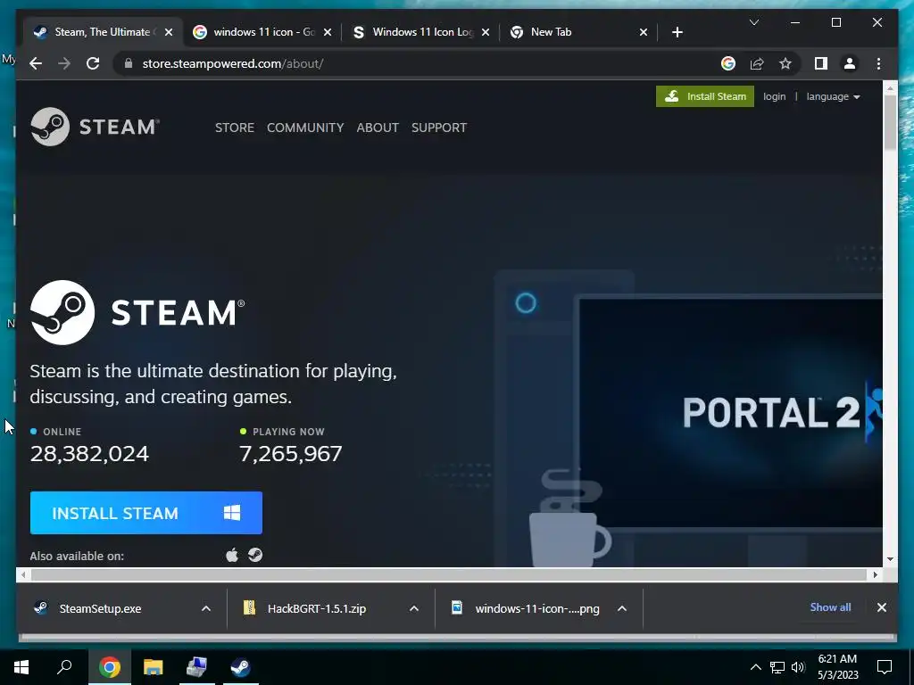Image resolution: width=914 pixels, height=685 pixels.
Task: Click the Portal 2 monitor image
Action: [729, 412]
